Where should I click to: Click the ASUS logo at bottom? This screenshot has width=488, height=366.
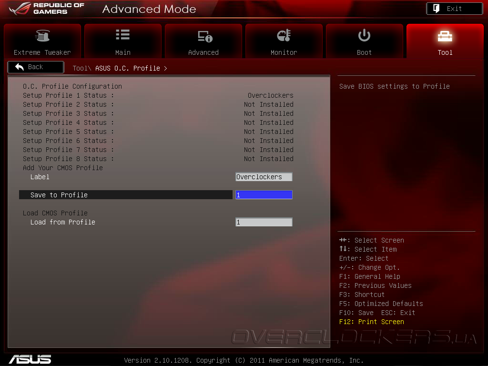pyautogui.click(x=30, y=359)
